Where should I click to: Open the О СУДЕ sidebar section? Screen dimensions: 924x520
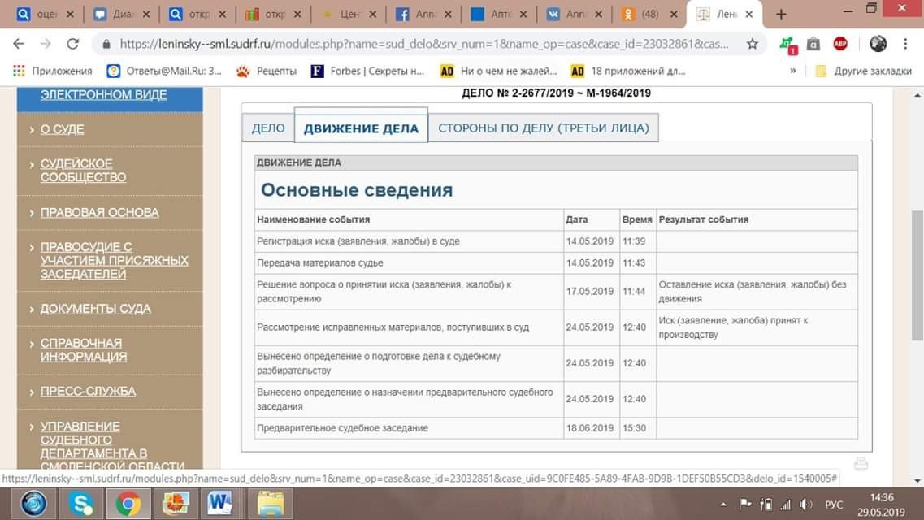[62, 129]
